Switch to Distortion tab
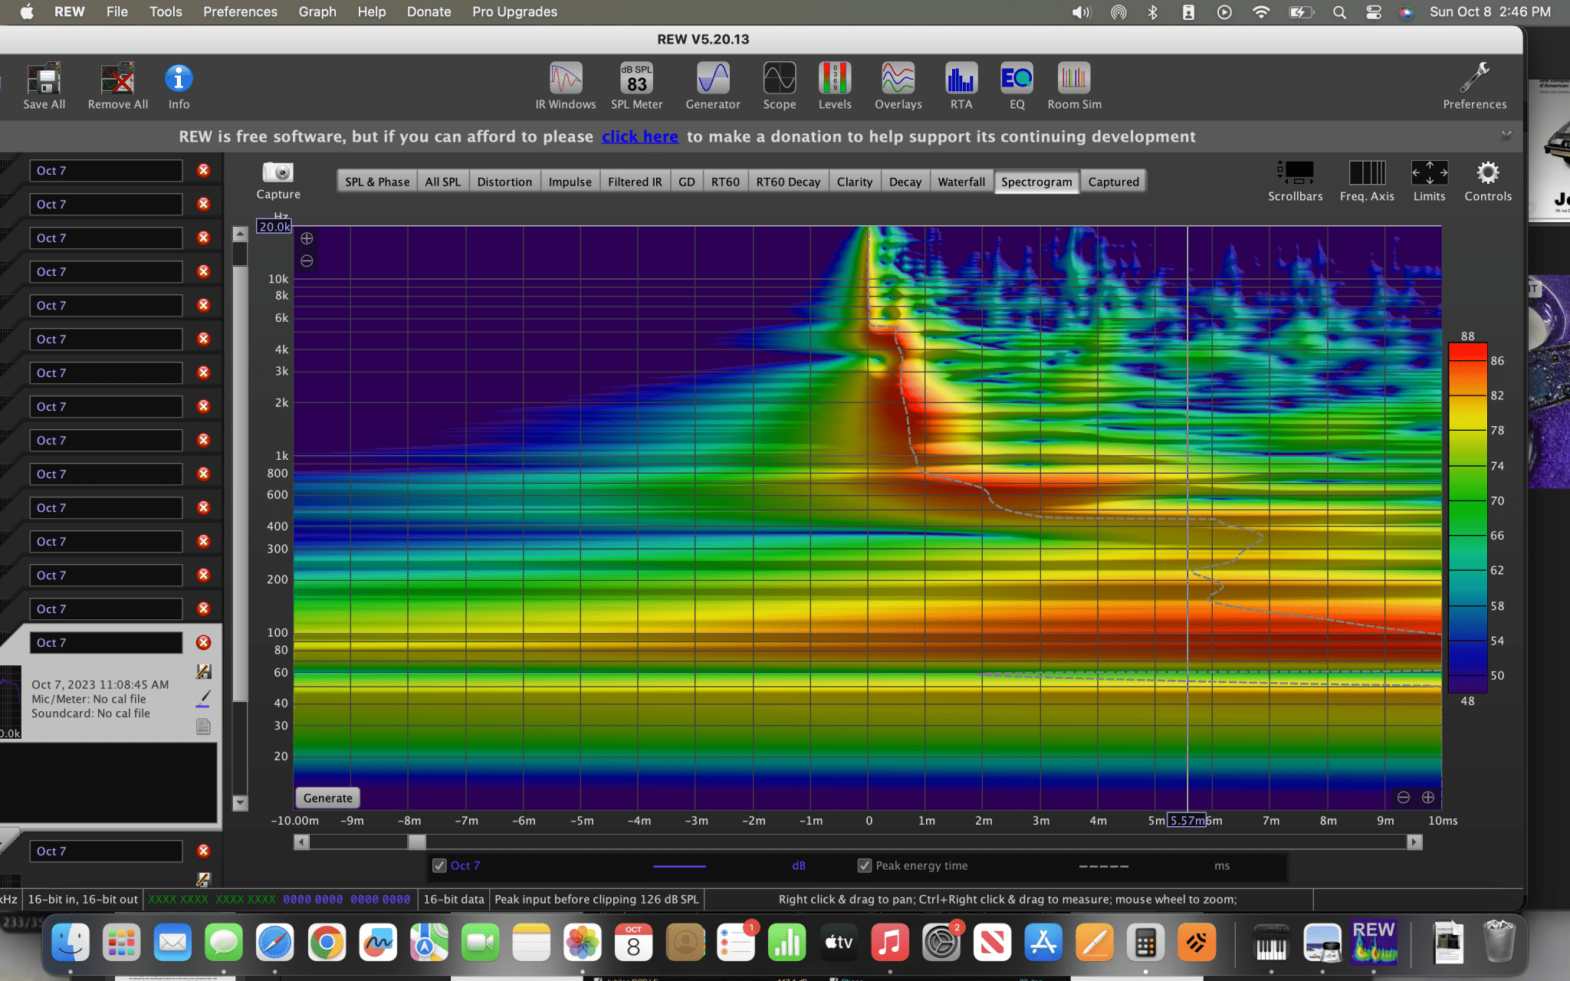Image resolution: width=1570 pixels, height=981 pixels. click(x=504, y=182)
